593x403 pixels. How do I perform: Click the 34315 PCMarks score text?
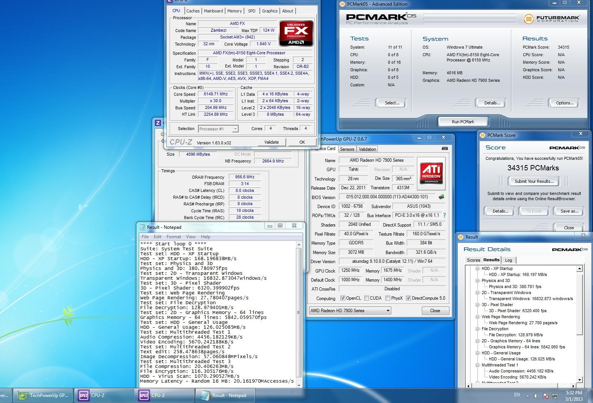[x=533, y=168]
